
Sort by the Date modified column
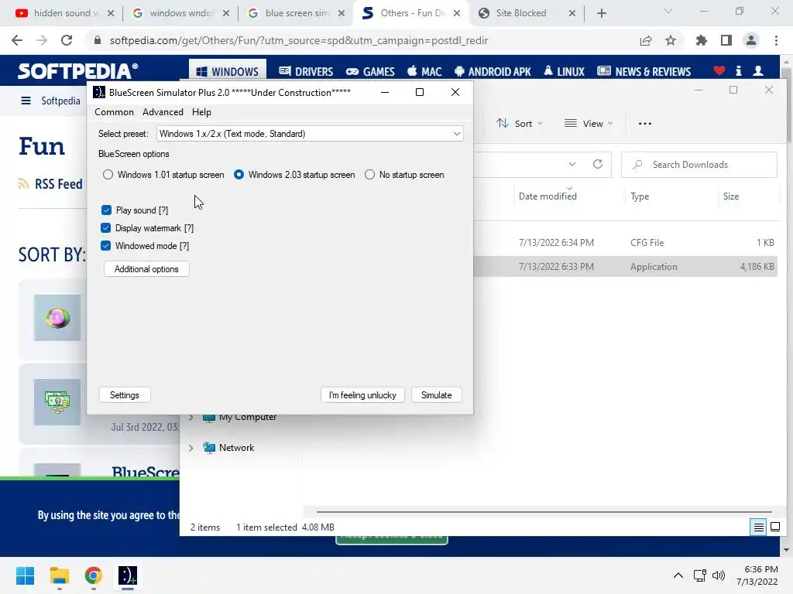click(548, 196)
